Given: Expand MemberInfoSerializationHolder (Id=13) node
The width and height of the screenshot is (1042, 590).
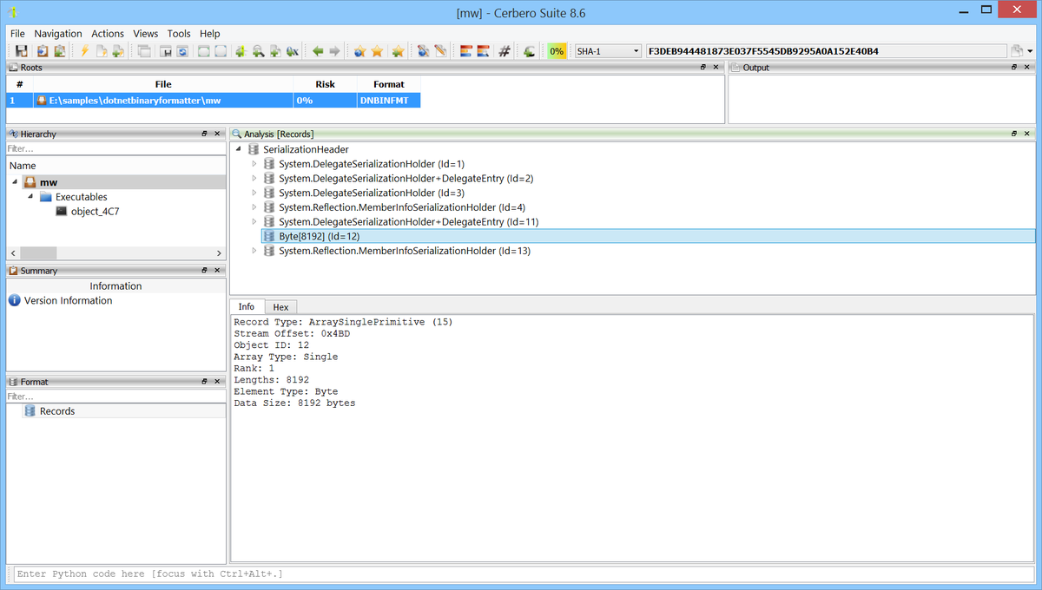Looking at the screenshot, I should coord(254,251).
